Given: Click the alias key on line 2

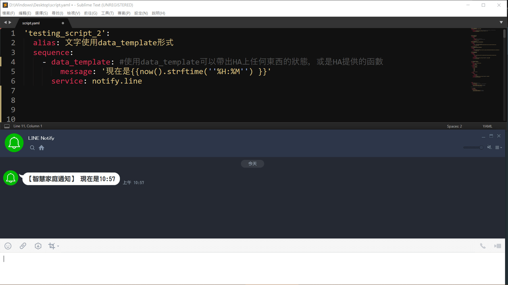Looking at the screenshot, I should pyautogui.click(x=44, y=43).
